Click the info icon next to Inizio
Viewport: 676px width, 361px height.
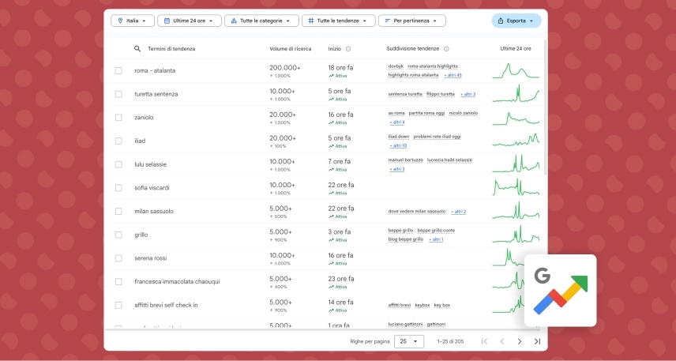[x=348, y=48]
